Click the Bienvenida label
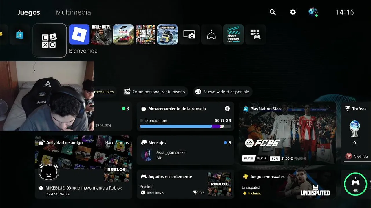 click(83, 51)
